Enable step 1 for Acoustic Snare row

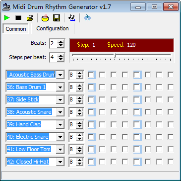91,112
